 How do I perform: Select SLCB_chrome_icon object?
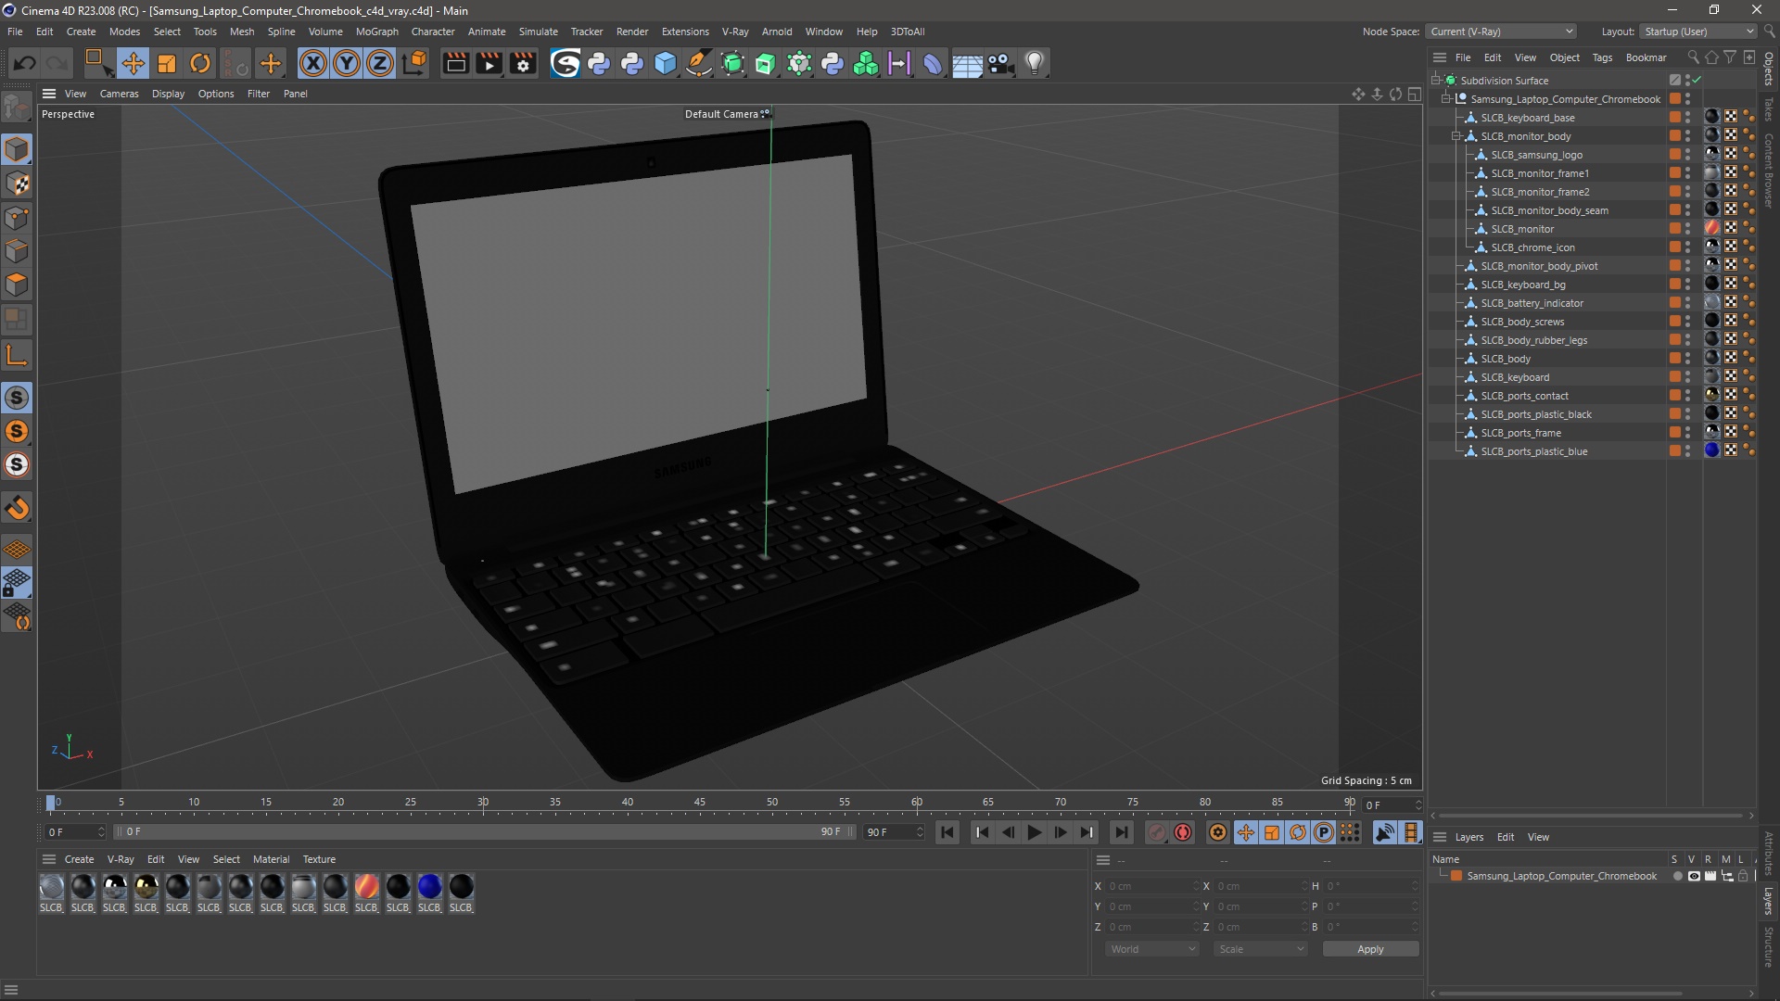click(x=1532, y=247)
